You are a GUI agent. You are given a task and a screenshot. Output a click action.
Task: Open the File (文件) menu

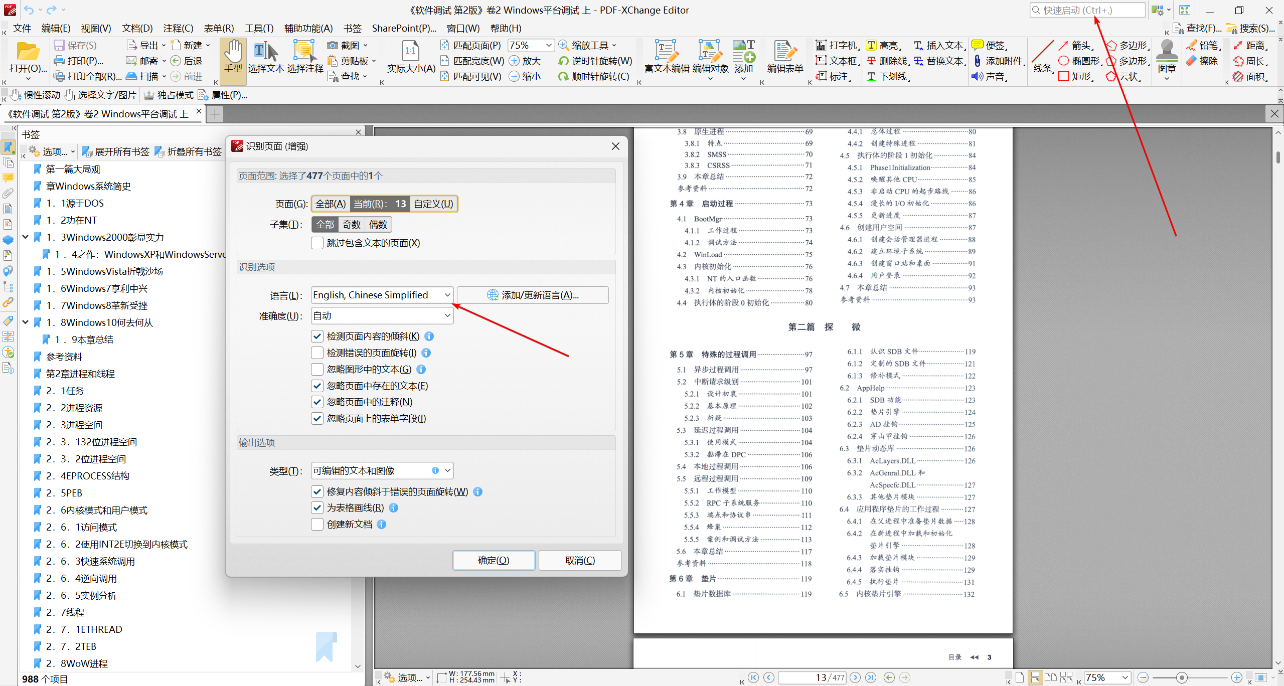[x=22, y=28]
